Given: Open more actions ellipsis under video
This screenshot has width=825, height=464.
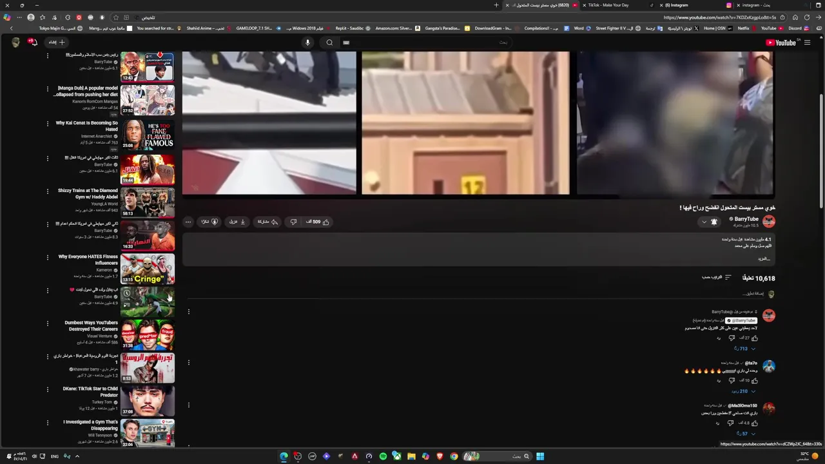Looking at the screenshot, I should 188,222.
